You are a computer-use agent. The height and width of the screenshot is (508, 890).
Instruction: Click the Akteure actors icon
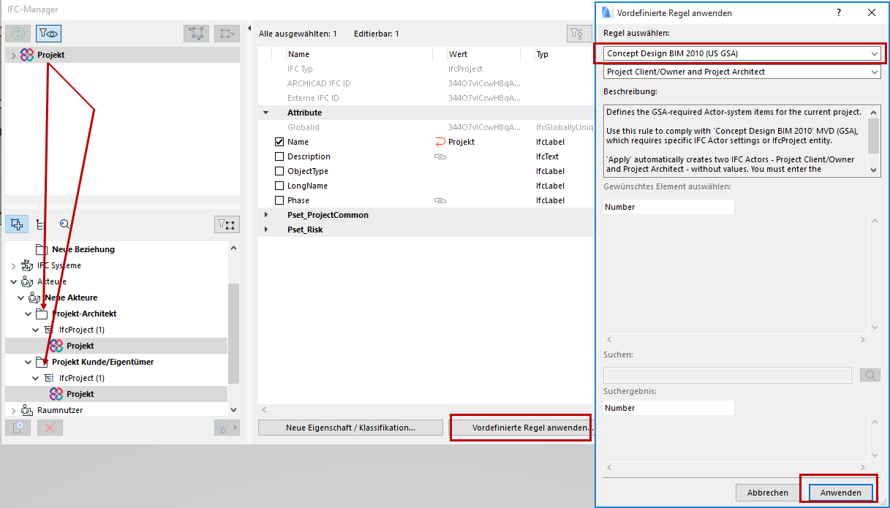(x=27, y=281)
